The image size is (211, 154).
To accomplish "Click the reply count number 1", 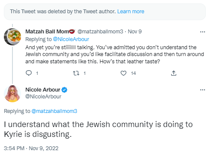I will (37, 73).
